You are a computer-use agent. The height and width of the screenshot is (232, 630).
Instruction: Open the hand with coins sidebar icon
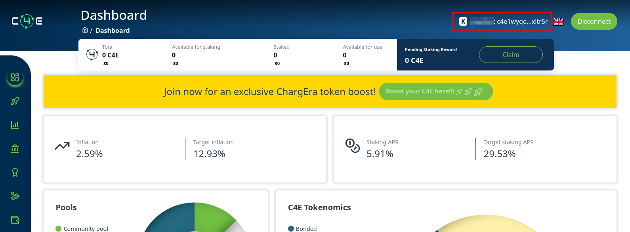[x=15, y=196]
